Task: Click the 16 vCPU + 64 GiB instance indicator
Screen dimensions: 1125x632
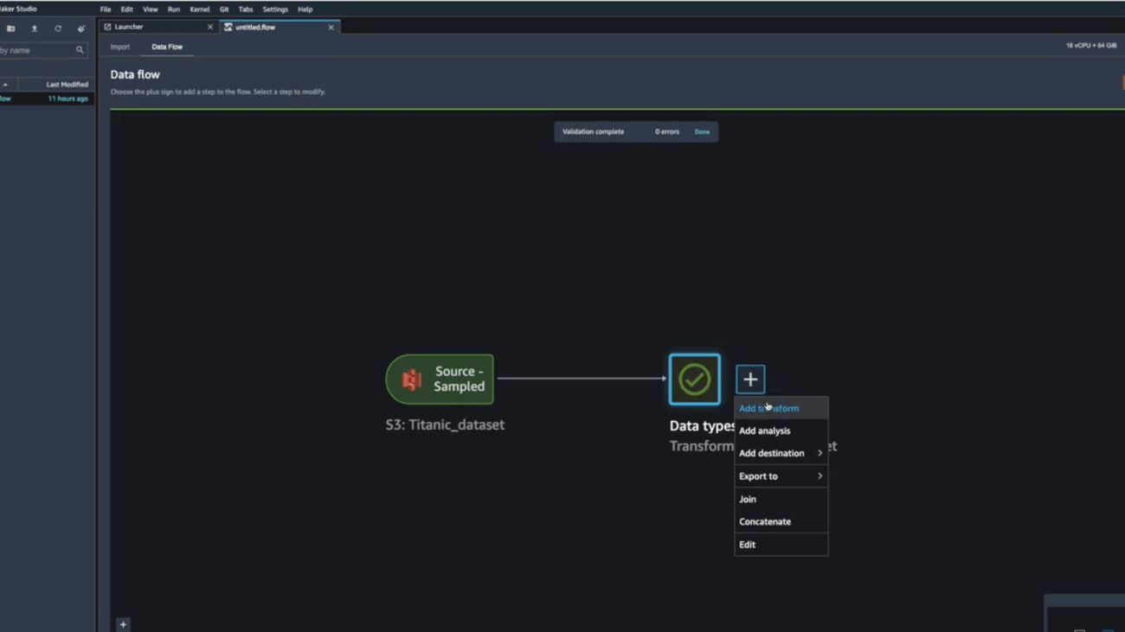Action: pos(1090,46)
